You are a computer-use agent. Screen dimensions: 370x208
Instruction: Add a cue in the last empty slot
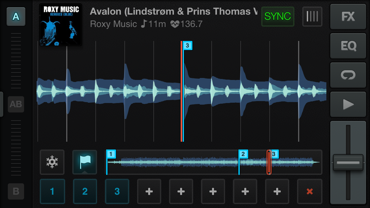pos(277,191)
